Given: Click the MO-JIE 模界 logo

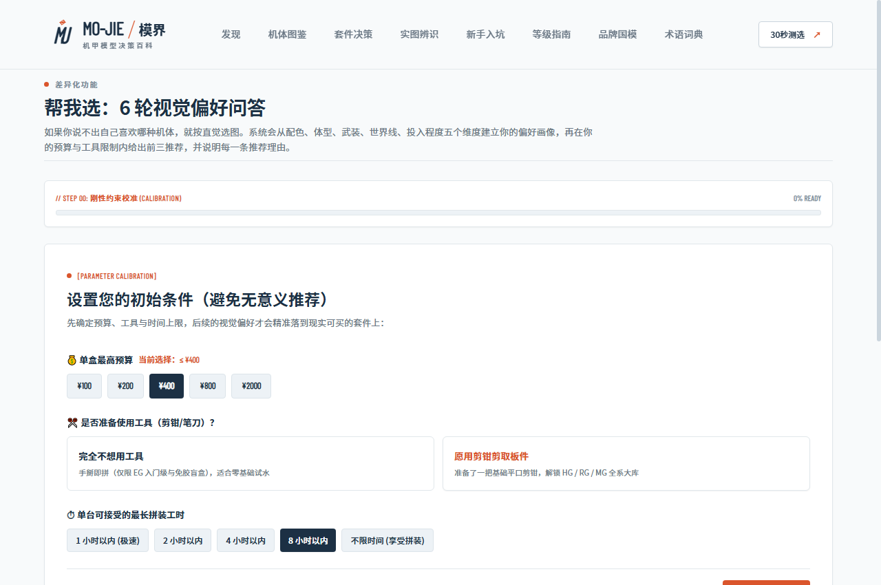Looking at the screenshot, I should [x=110, y=34].
